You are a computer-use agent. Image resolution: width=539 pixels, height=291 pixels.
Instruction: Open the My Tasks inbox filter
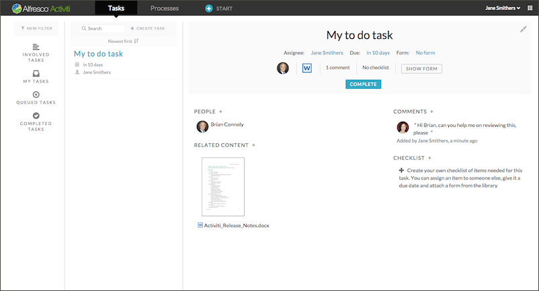[36, 77]
